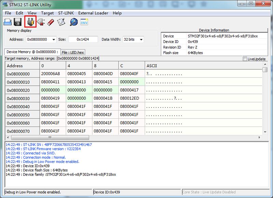Screen dimensions: 273x198
Task: Select memory cell 080012ED
Action: 132,98
